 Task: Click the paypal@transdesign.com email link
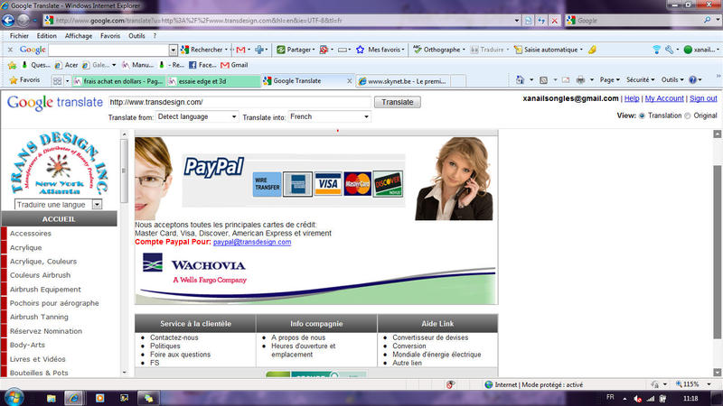click(x=252, y=242)
